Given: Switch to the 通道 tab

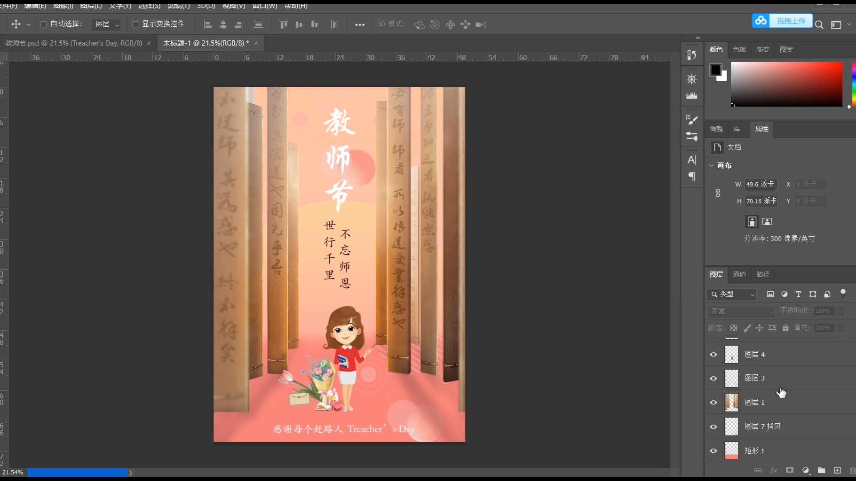Looking at the screenshot, I should click(x=739, y=274).
